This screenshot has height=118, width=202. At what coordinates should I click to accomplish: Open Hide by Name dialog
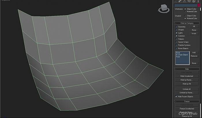pos(186,80)
